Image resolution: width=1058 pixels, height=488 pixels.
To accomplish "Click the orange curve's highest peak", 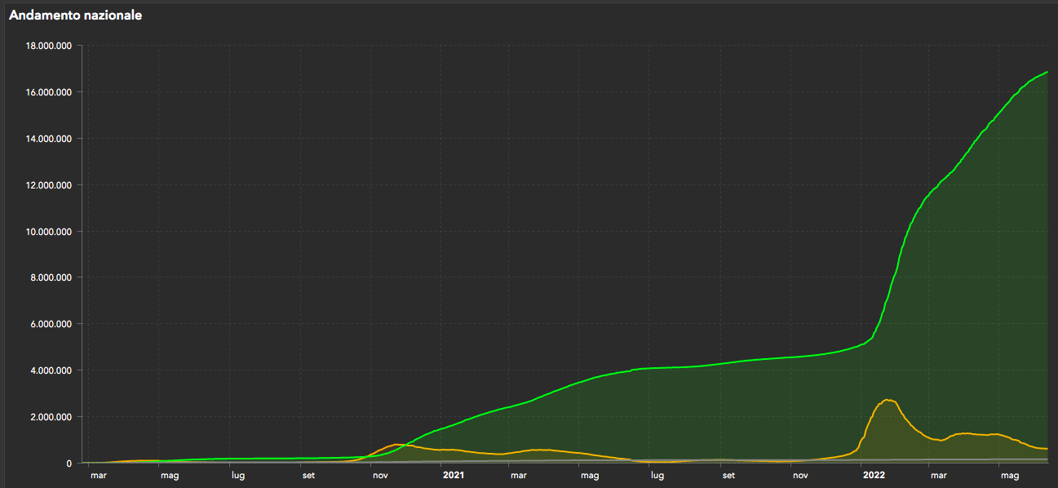I will pos(888,400).
